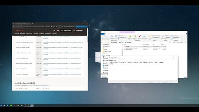Open the Products menu on Oracle site
Screen dimensions: 199x112
point(17,34)
